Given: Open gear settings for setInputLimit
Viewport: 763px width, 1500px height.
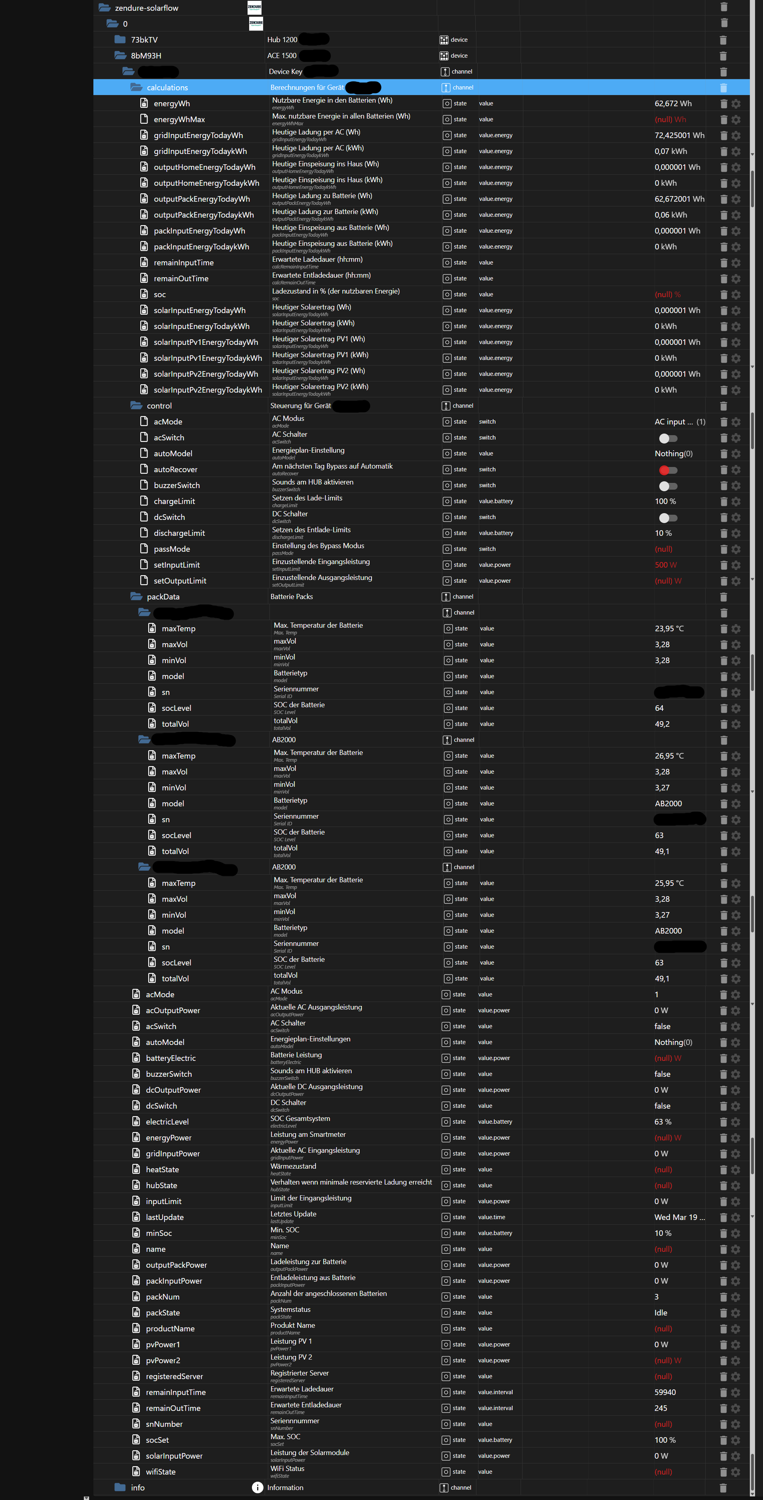Looking at the screenshot, I should [736, 565].
